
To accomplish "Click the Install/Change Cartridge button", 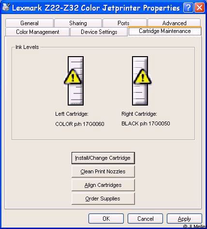I will (103, 158).
